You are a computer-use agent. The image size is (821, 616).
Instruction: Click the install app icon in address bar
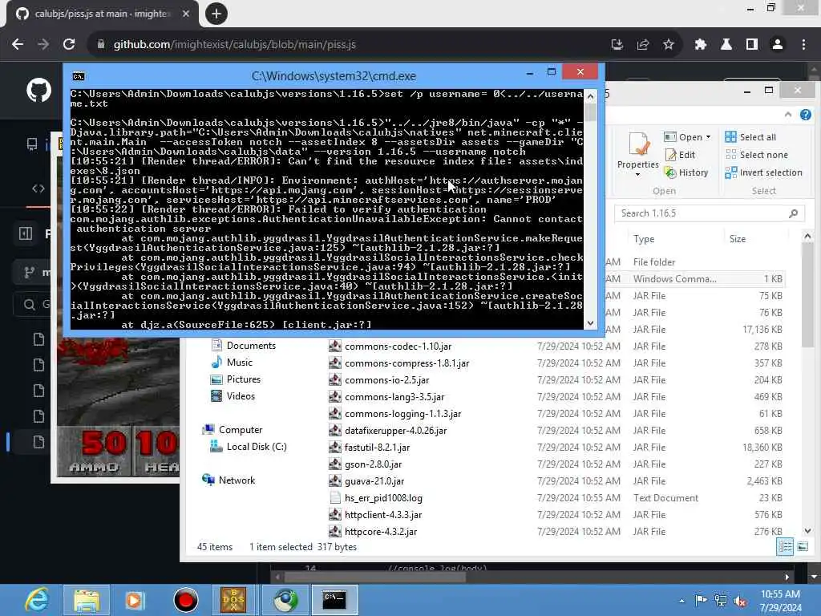click(x=617, y=45)
